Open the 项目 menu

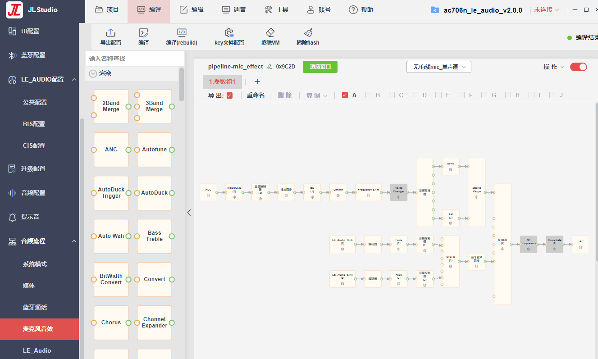pyautogui.click(x=107, y=9)
